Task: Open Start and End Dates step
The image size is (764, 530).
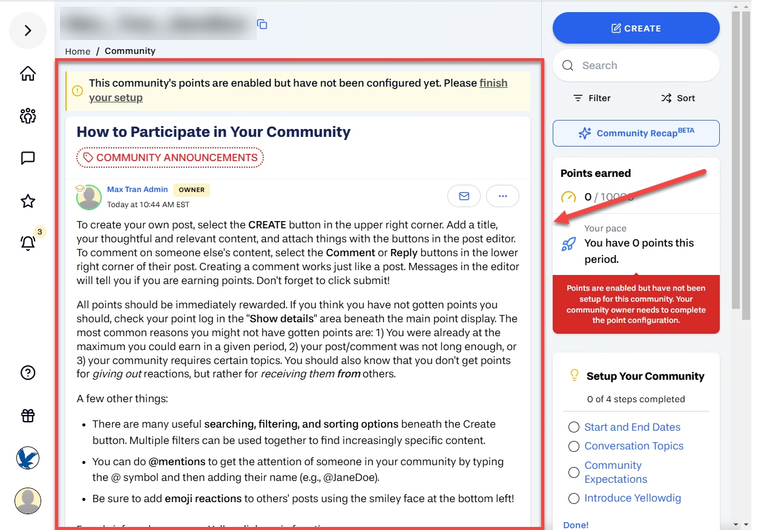Action: tap(632, 427)
